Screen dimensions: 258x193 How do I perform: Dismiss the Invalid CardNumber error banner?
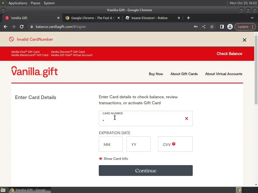244,40
